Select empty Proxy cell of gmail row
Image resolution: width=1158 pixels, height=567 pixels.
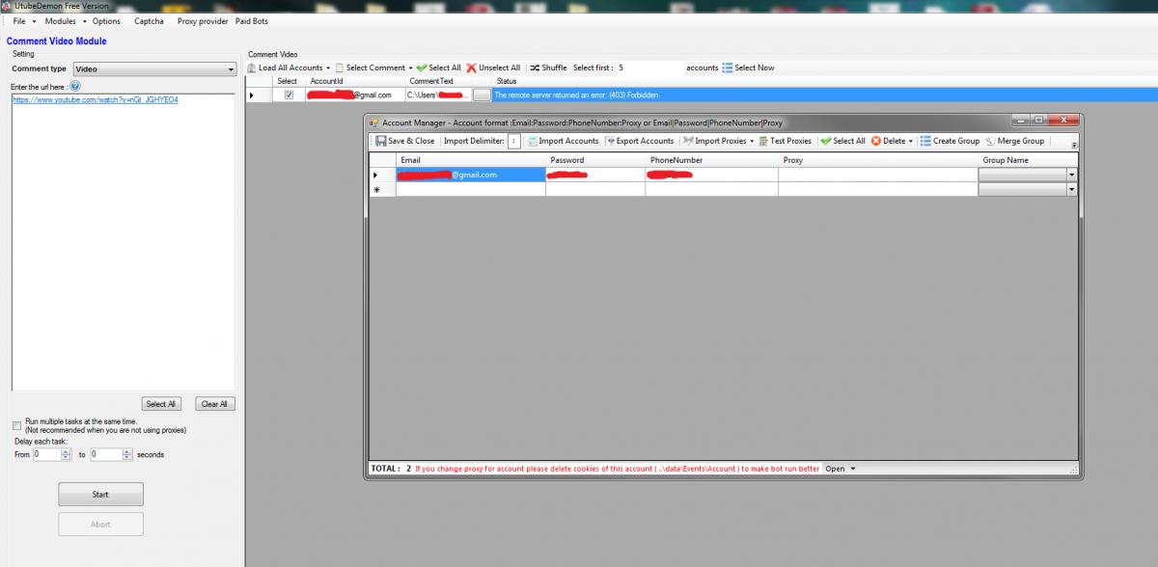[878, 175]
